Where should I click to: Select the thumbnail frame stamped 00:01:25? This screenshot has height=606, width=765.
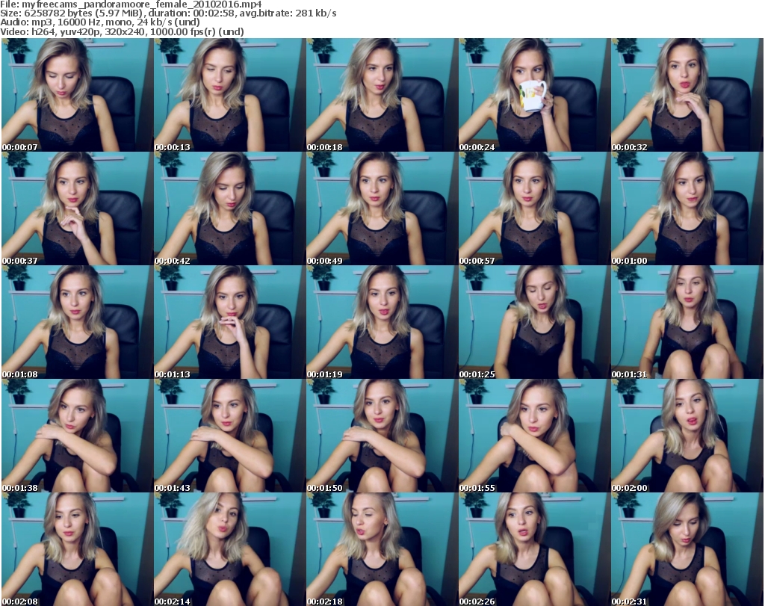534,322
